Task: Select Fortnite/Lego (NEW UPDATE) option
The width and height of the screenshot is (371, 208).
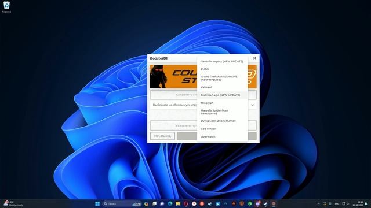Action: 222,95
